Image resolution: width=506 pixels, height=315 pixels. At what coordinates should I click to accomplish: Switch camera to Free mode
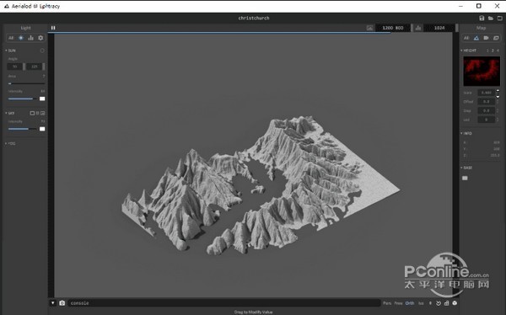coord(399,303)
